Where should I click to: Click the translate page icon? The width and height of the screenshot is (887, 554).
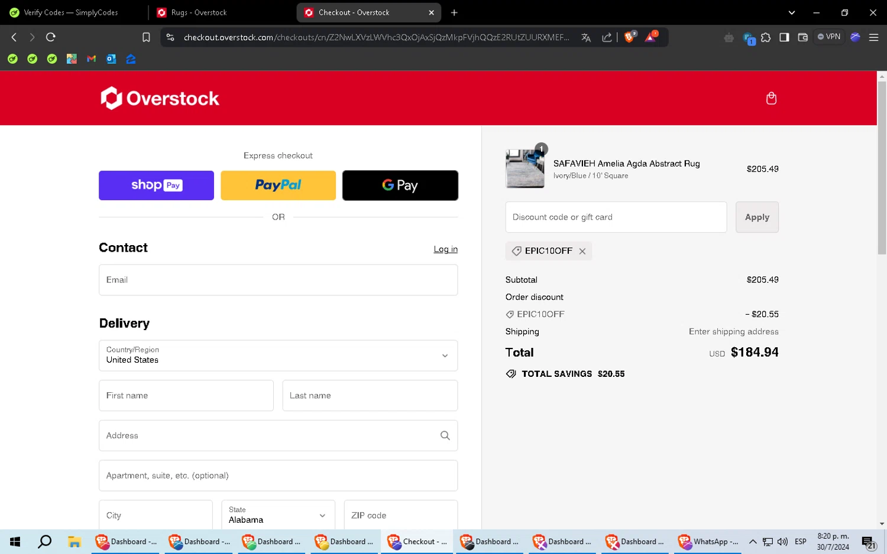586,37
